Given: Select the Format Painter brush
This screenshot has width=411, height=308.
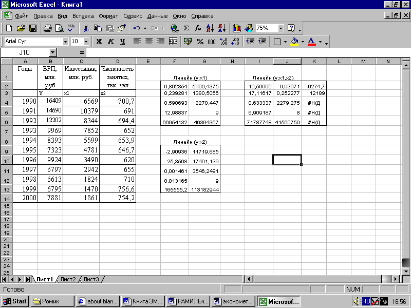Looking at the screenshot, I should point(122,28).
